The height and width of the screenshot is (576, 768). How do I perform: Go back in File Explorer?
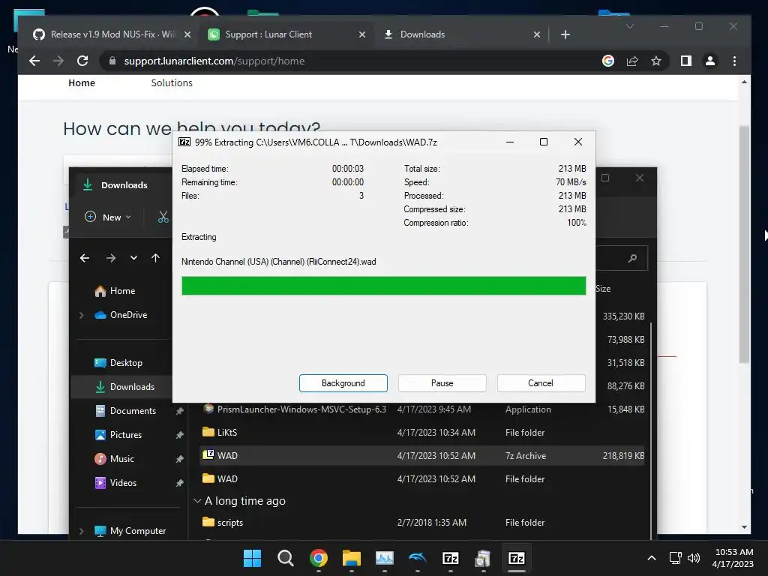[85, 258]
